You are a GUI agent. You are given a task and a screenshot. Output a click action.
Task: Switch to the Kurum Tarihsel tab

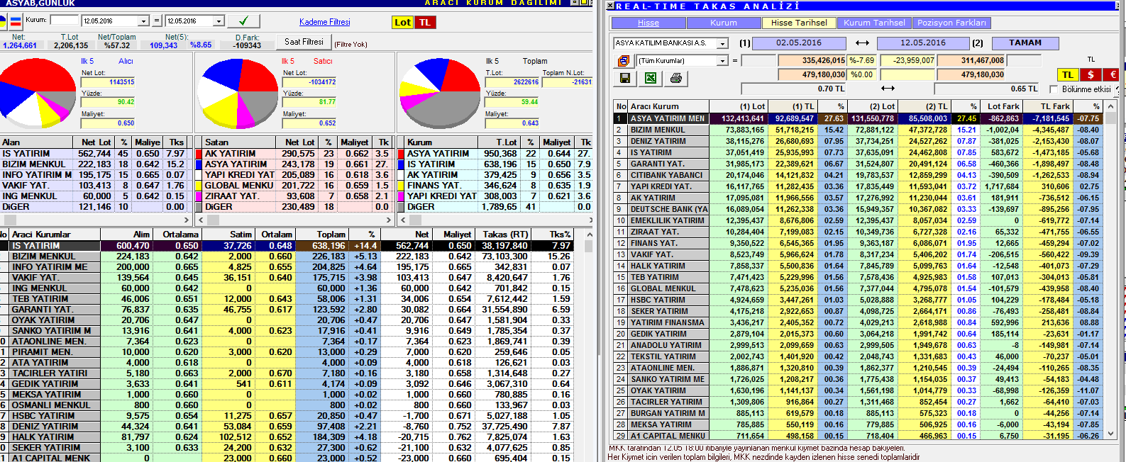click(x=874, y=23)
